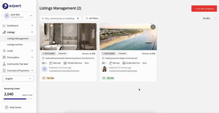The image size is (219, 113).
Task: Open the beach photo thumbnail listing
Action: point(128,37)
